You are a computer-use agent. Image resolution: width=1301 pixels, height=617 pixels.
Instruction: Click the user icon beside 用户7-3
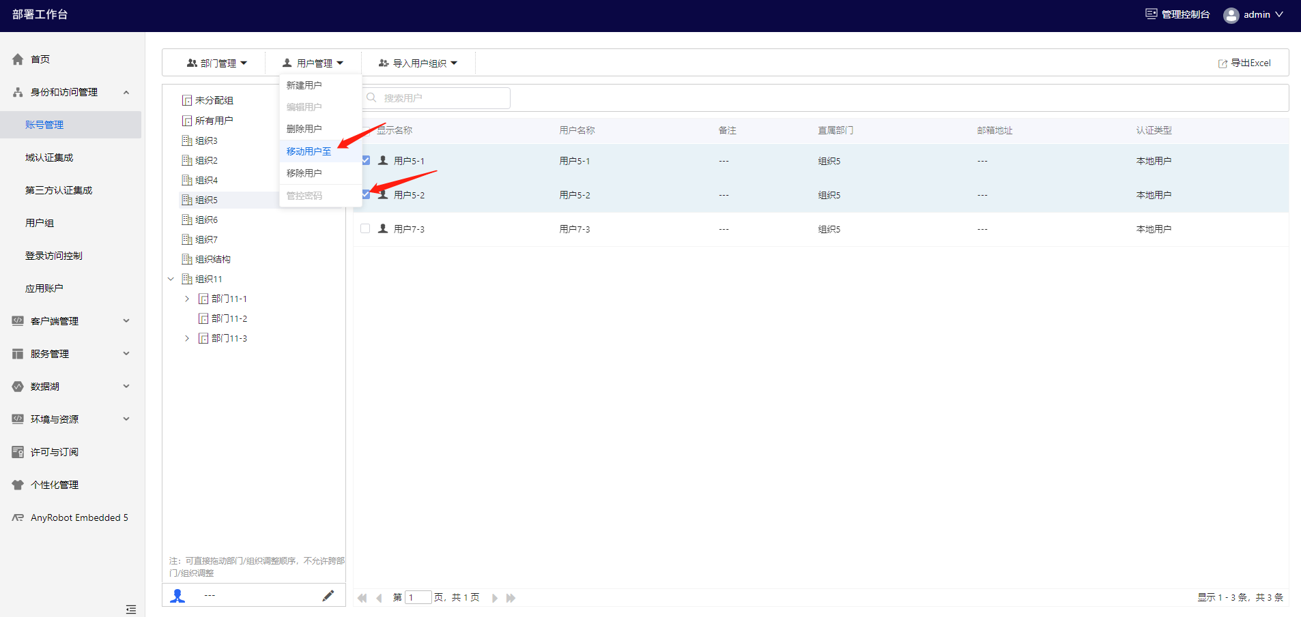click(383, 228)
